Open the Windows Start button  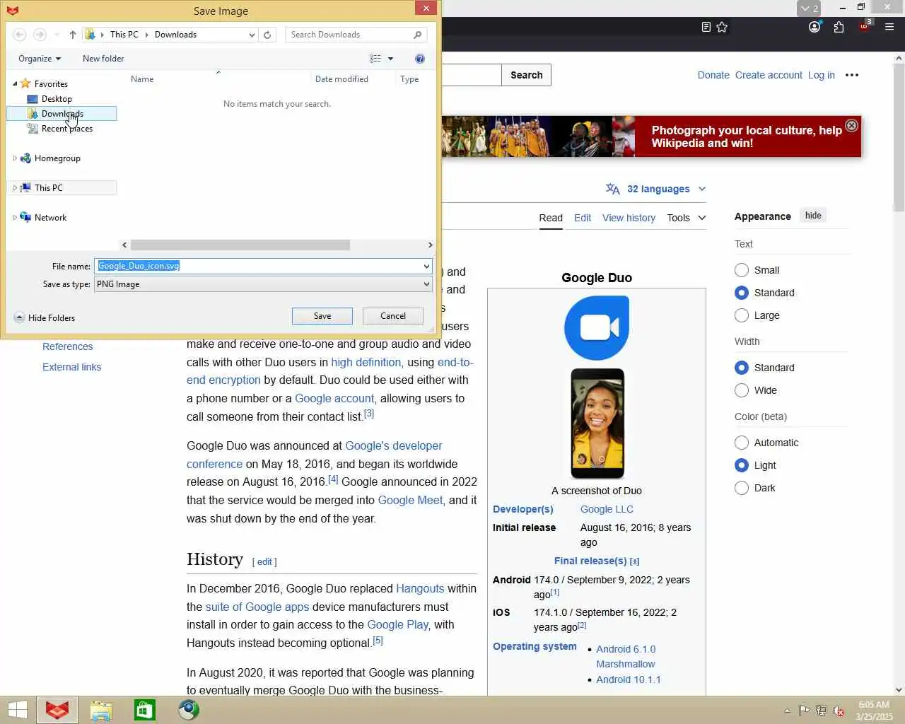pyautogui.click(x=17, y=710)
